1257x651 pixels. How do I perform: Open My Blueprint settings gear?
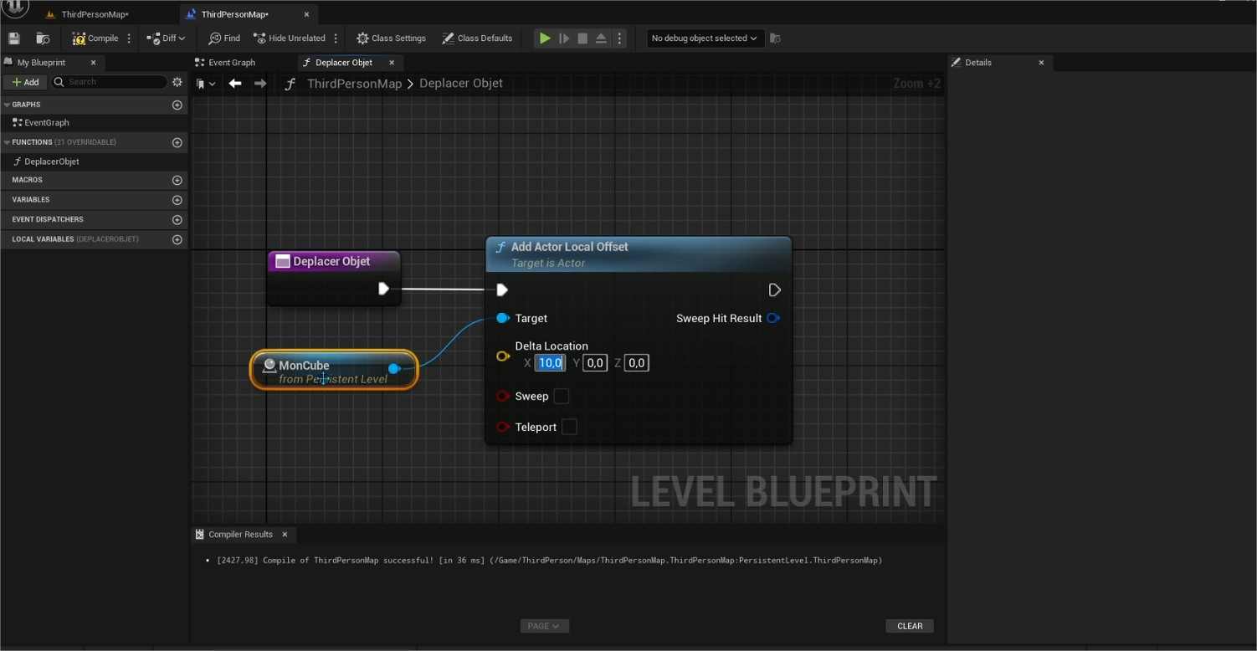coord(177,82)
